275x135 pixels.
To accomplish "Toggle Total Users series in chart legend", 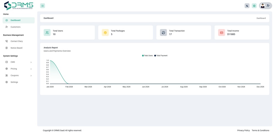I will point(148,56).
